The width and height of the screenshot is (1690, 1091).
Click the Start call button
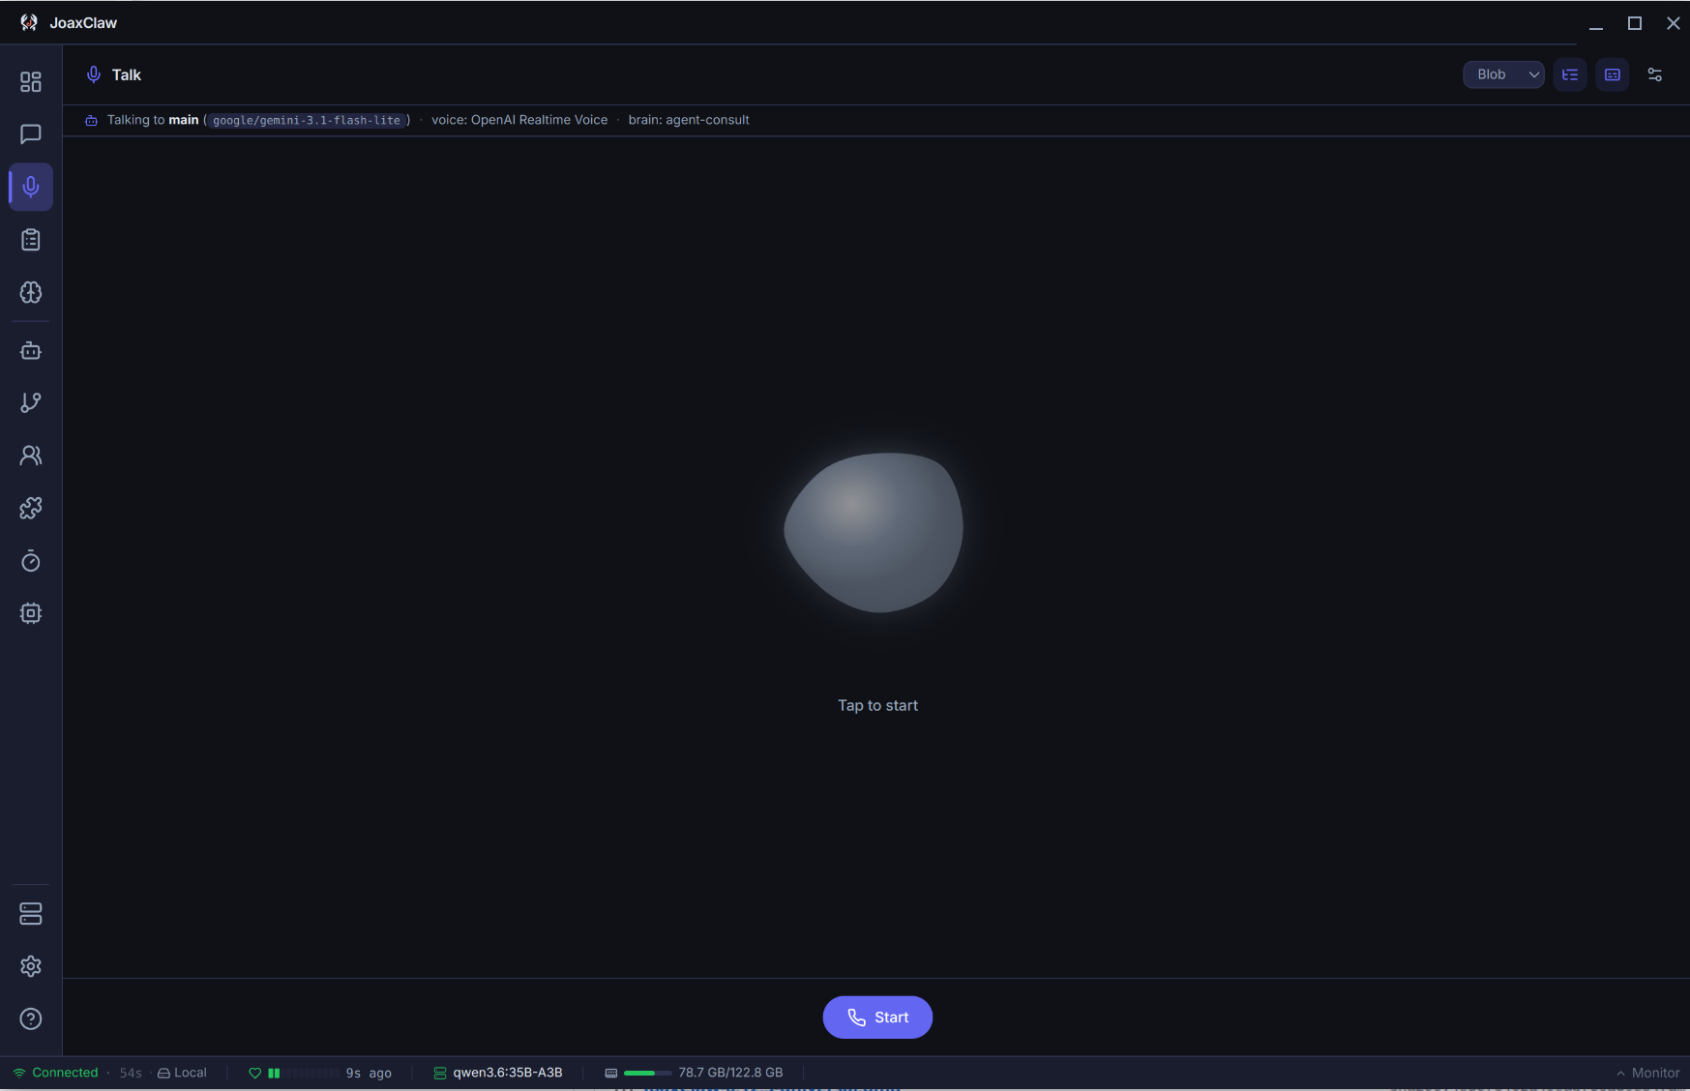tap(877, 1017)
